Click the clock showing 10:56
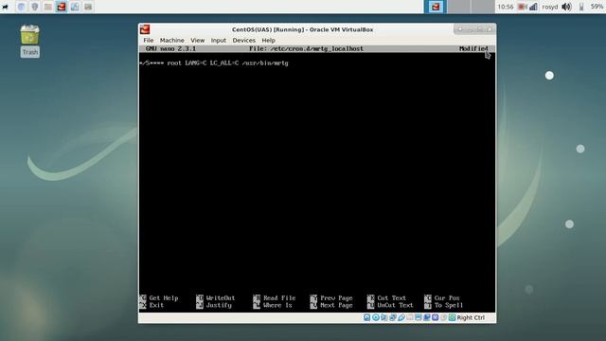Screen dimensions: 606x341 click(x=505, y=7)
